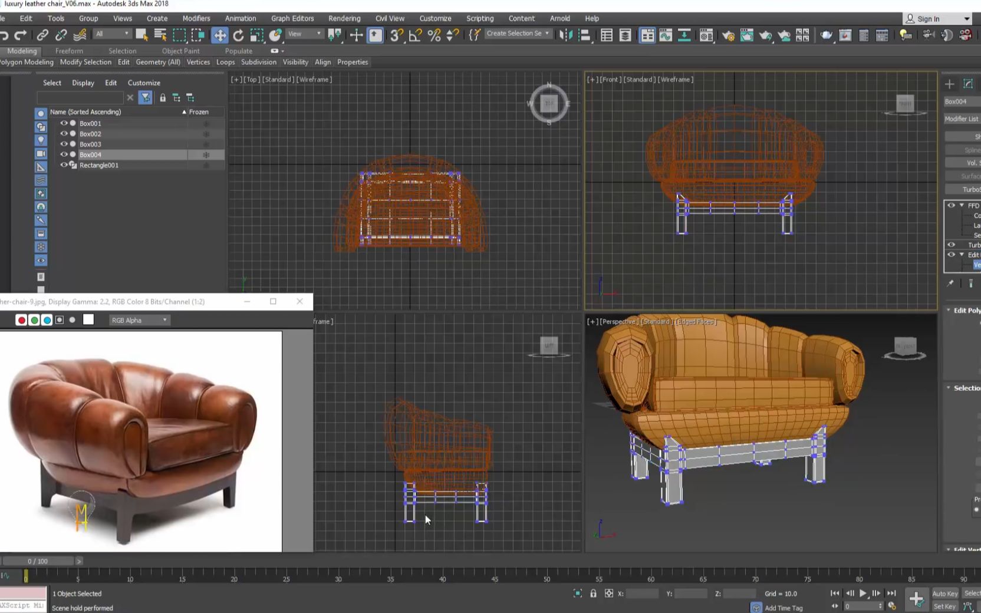Image resolution: width=981 pixels, height=613 pixels.
Task: Activate the Select and Rotate tool
Action: pyautogui.click(x=238, y=34)
